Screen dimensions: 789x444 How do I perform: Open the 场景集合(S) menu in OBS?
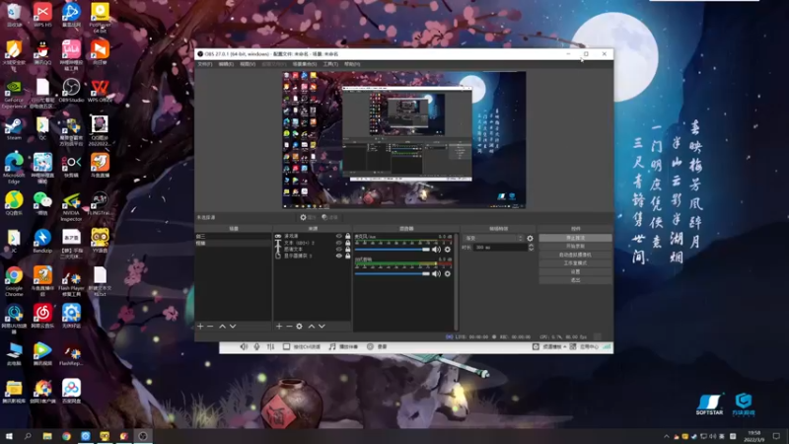[x=305, y=64]
